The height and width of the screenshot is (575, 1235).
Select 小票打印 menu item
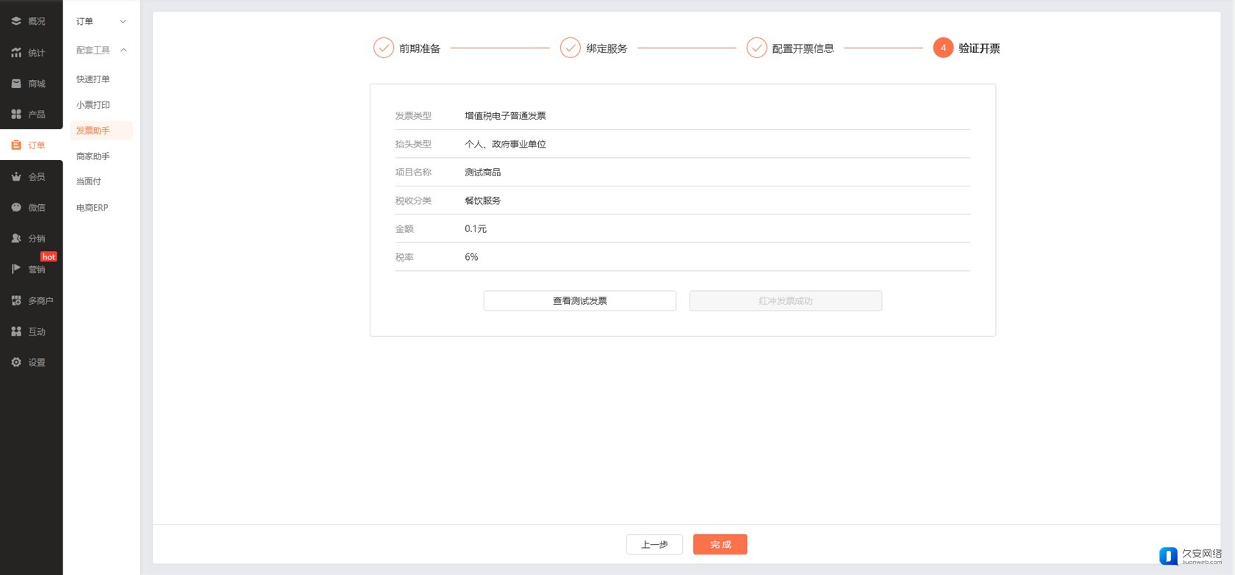coord(93,105)
